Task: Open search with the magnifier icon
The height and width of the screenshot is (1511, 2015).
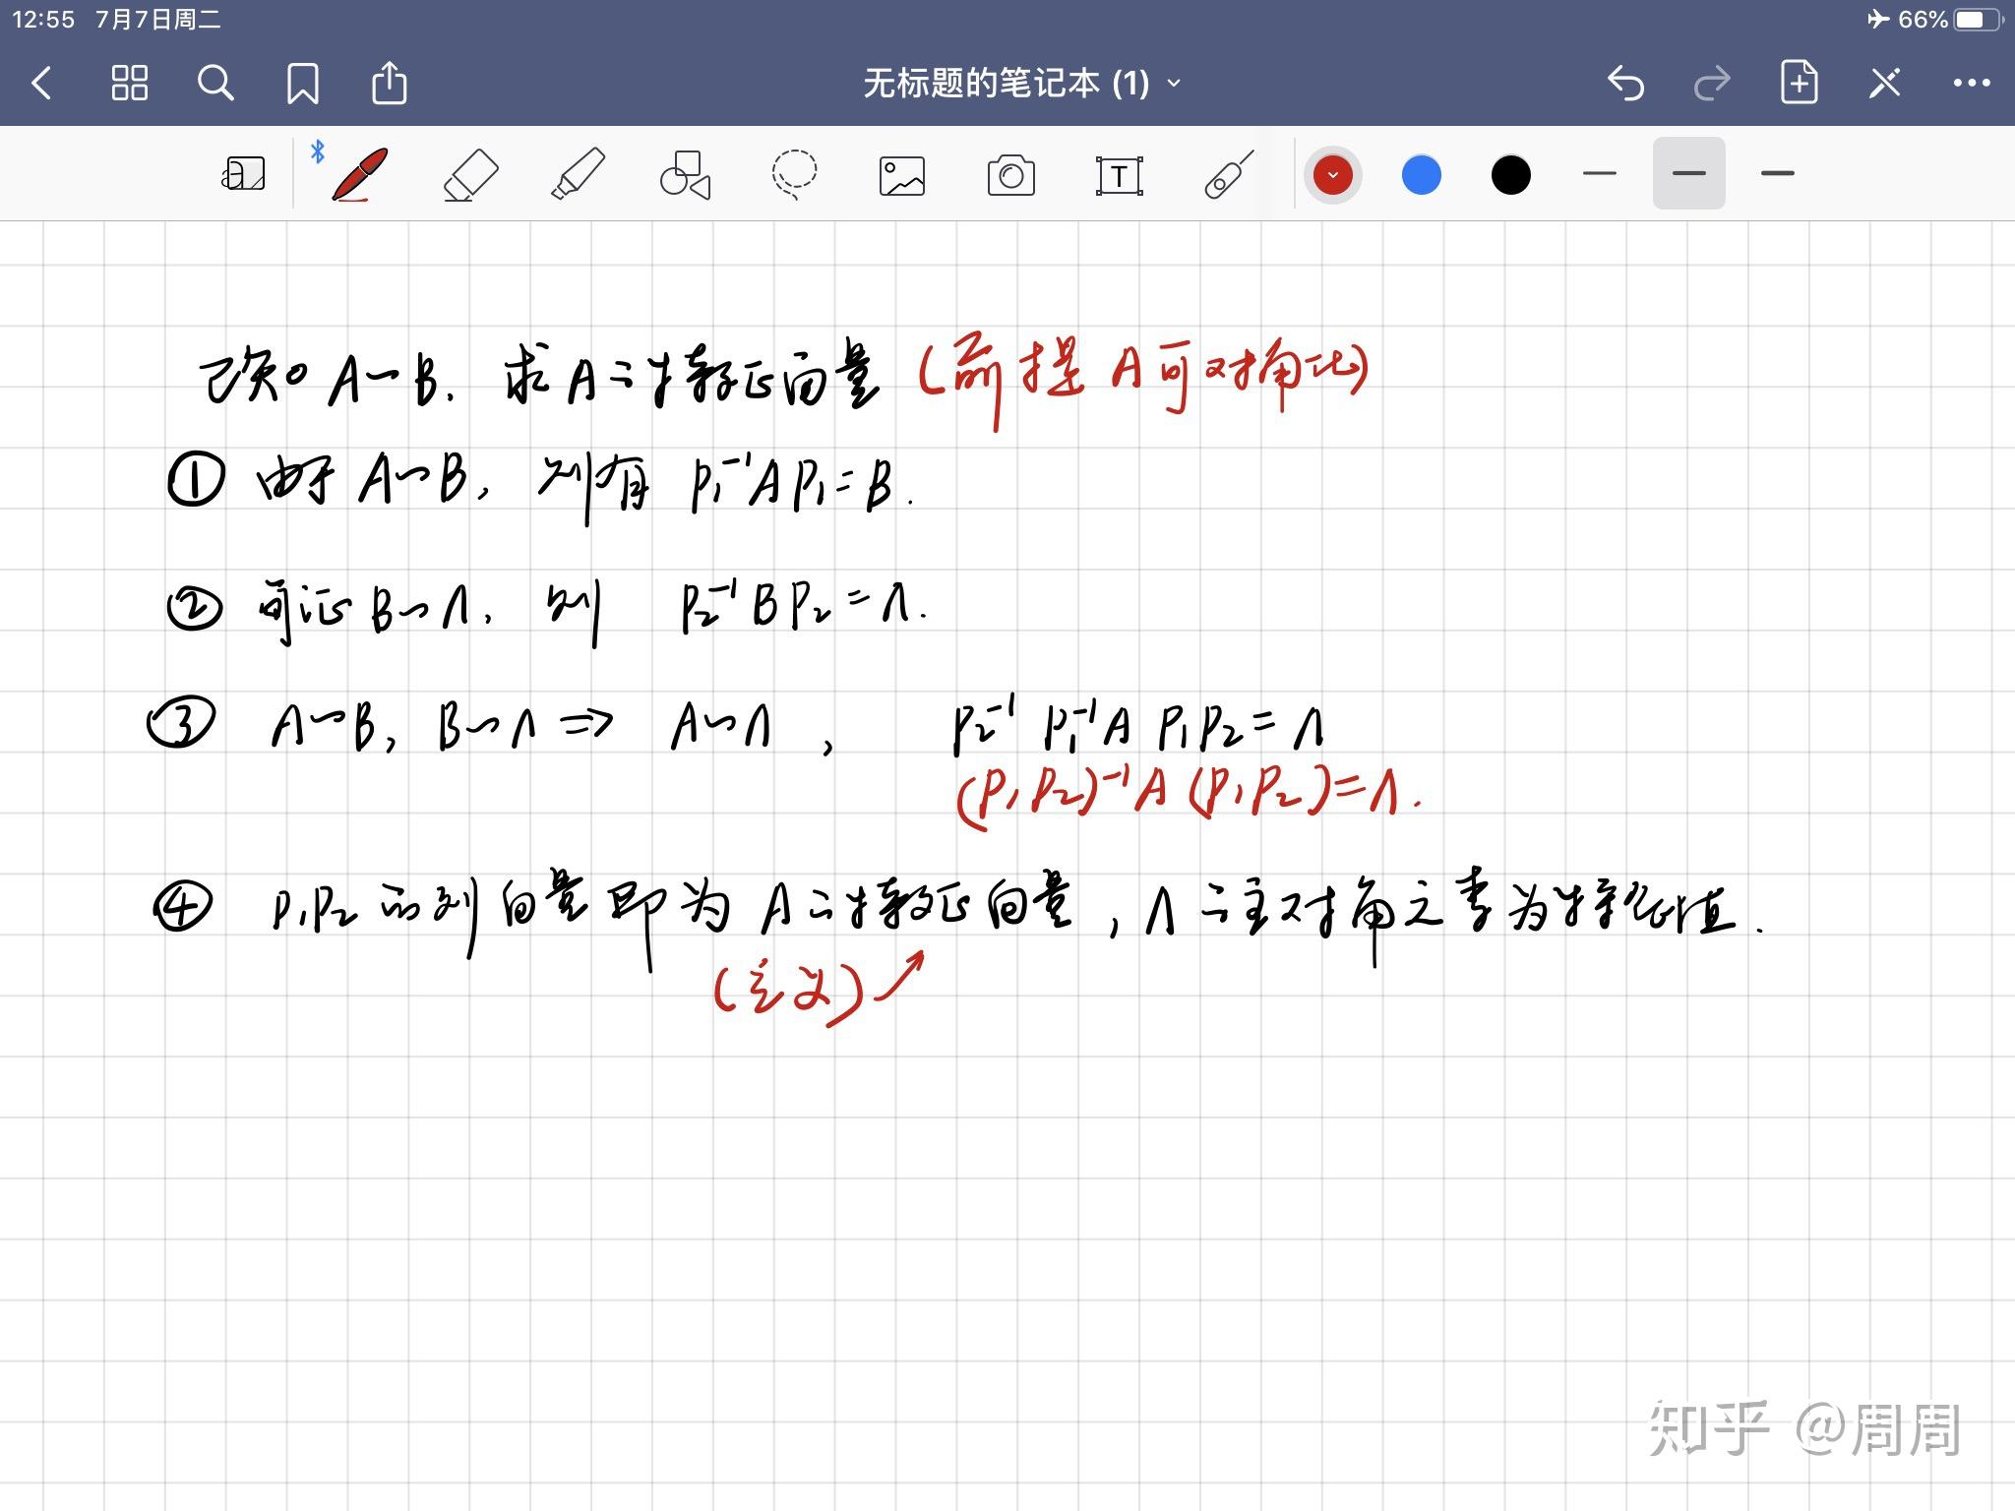Action: tap(215, 84)
